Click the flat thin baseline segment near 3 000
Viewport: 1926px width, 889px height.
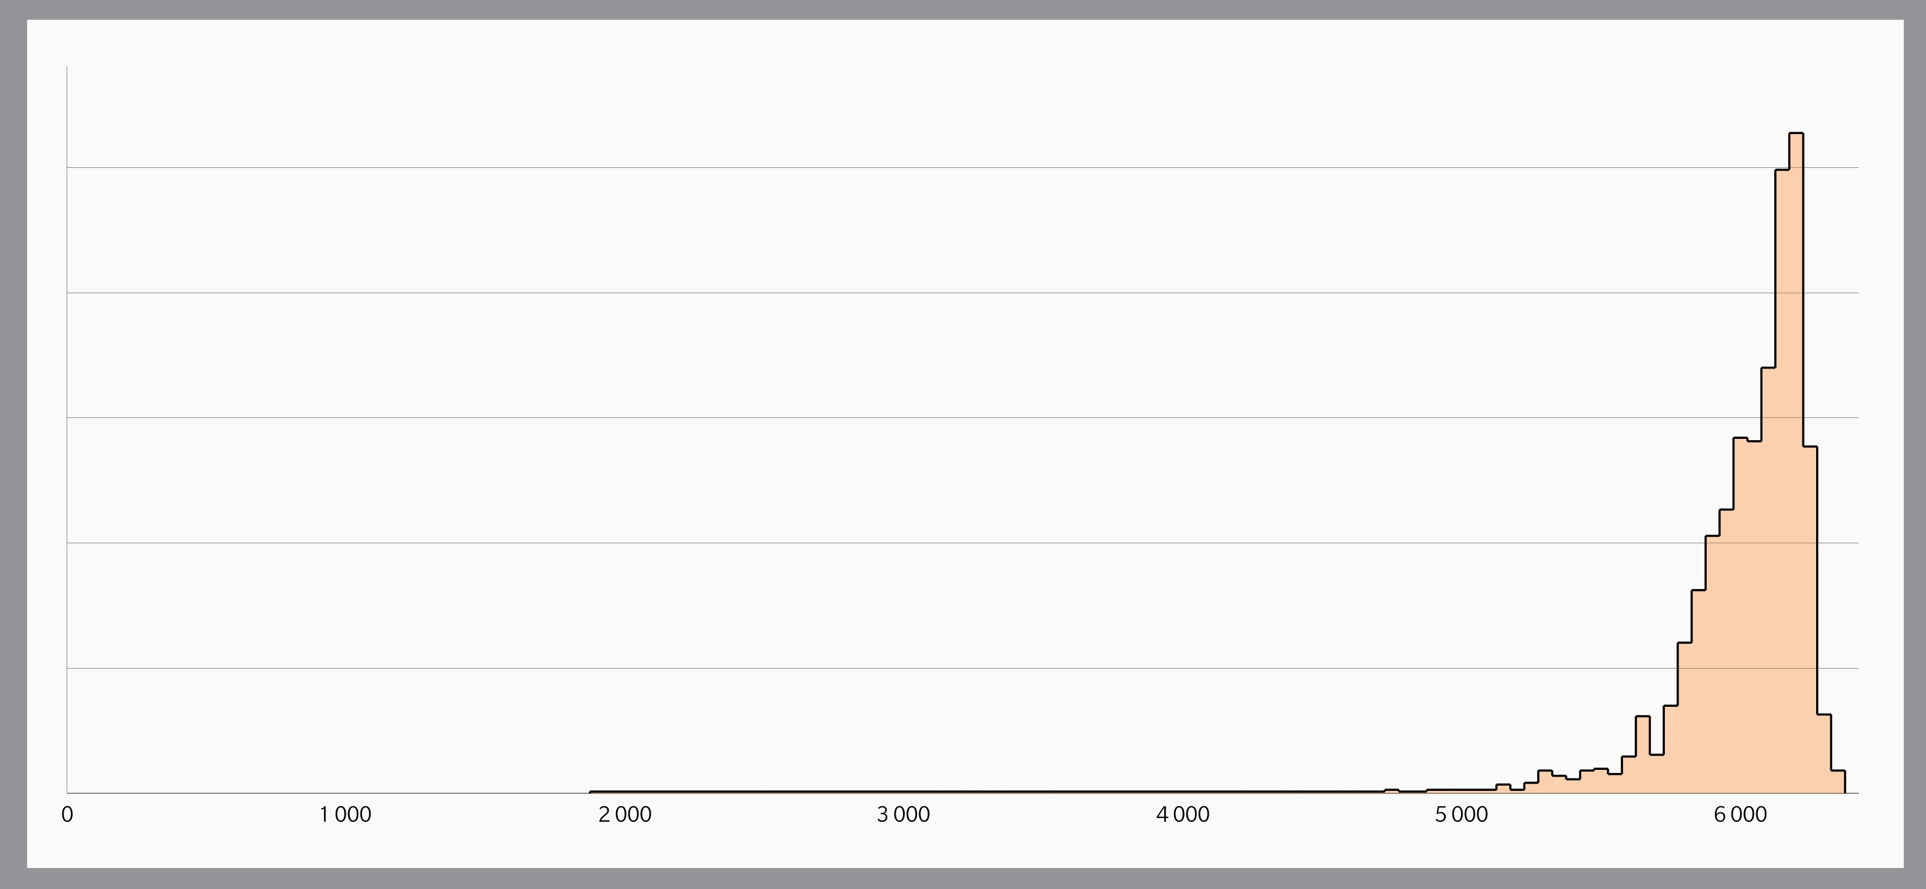pyautogui.click(x=904, y=791)
